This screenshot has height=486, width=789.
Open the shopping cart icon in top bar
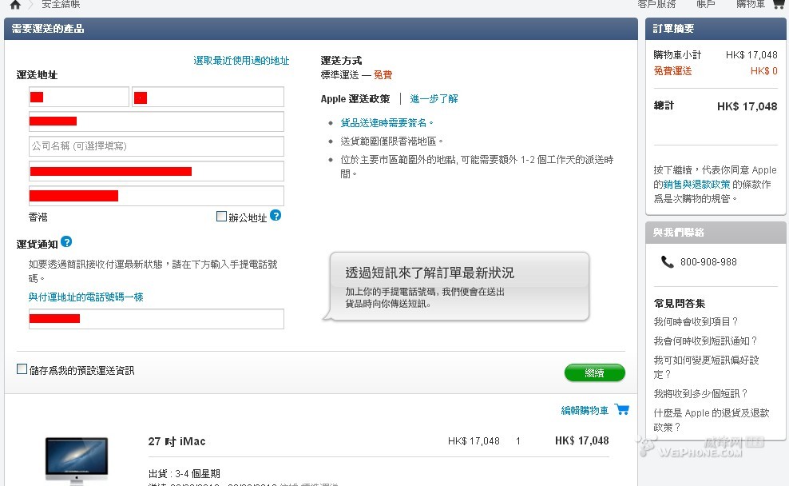point(779,4)
